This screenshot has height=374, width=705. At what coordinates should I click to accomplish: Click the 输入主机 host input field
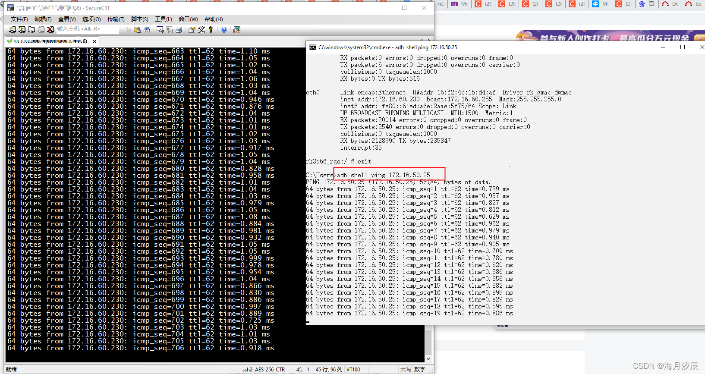[87, 29]
